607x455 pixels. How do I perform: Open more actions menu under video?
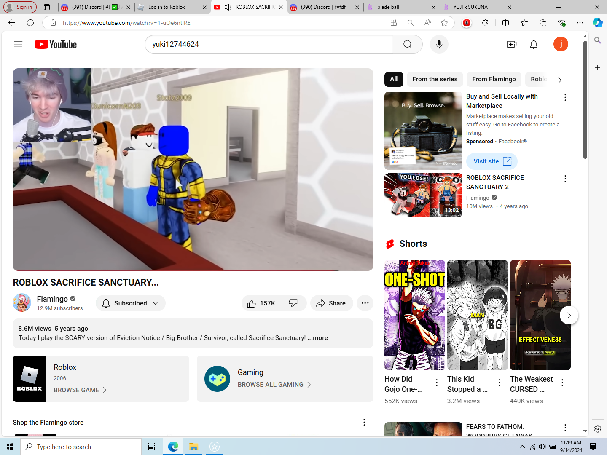(x=365, y=303)
